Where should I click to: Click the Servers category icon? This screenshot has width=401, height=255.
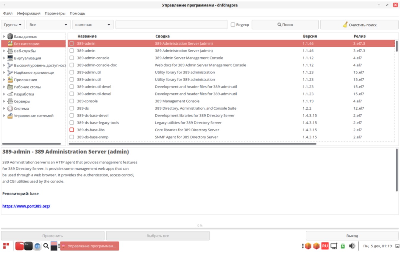click(x=10, y=101)
